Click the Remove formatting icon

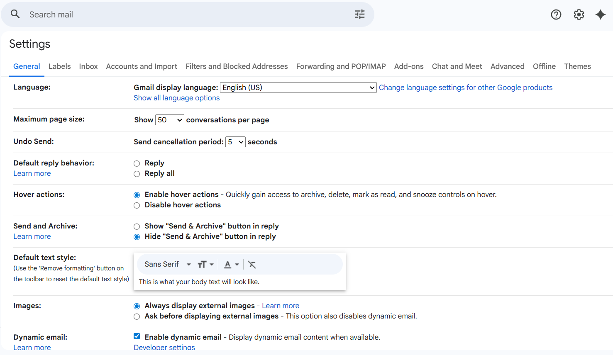[x=252, y=264]
